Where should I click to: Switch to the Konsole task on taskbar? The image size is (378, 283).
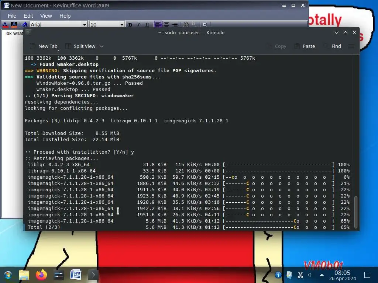tap(93, 275)
